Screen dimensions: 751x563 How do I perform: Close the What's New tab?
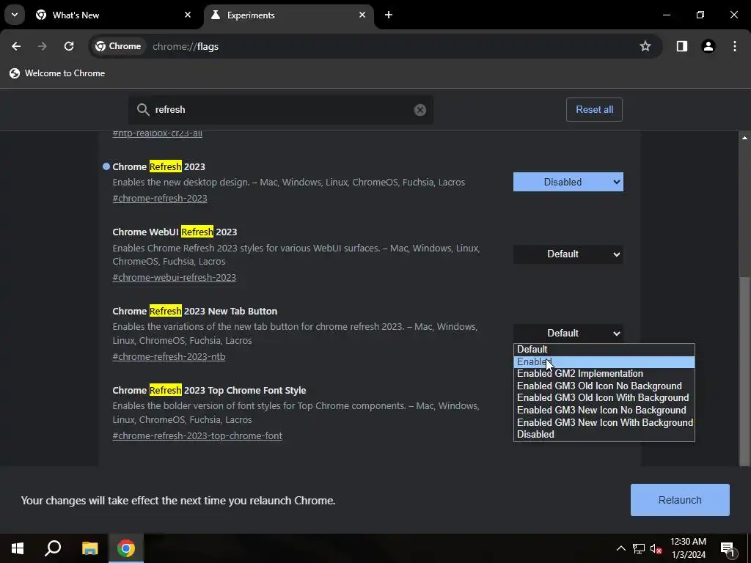click(188, 15)
